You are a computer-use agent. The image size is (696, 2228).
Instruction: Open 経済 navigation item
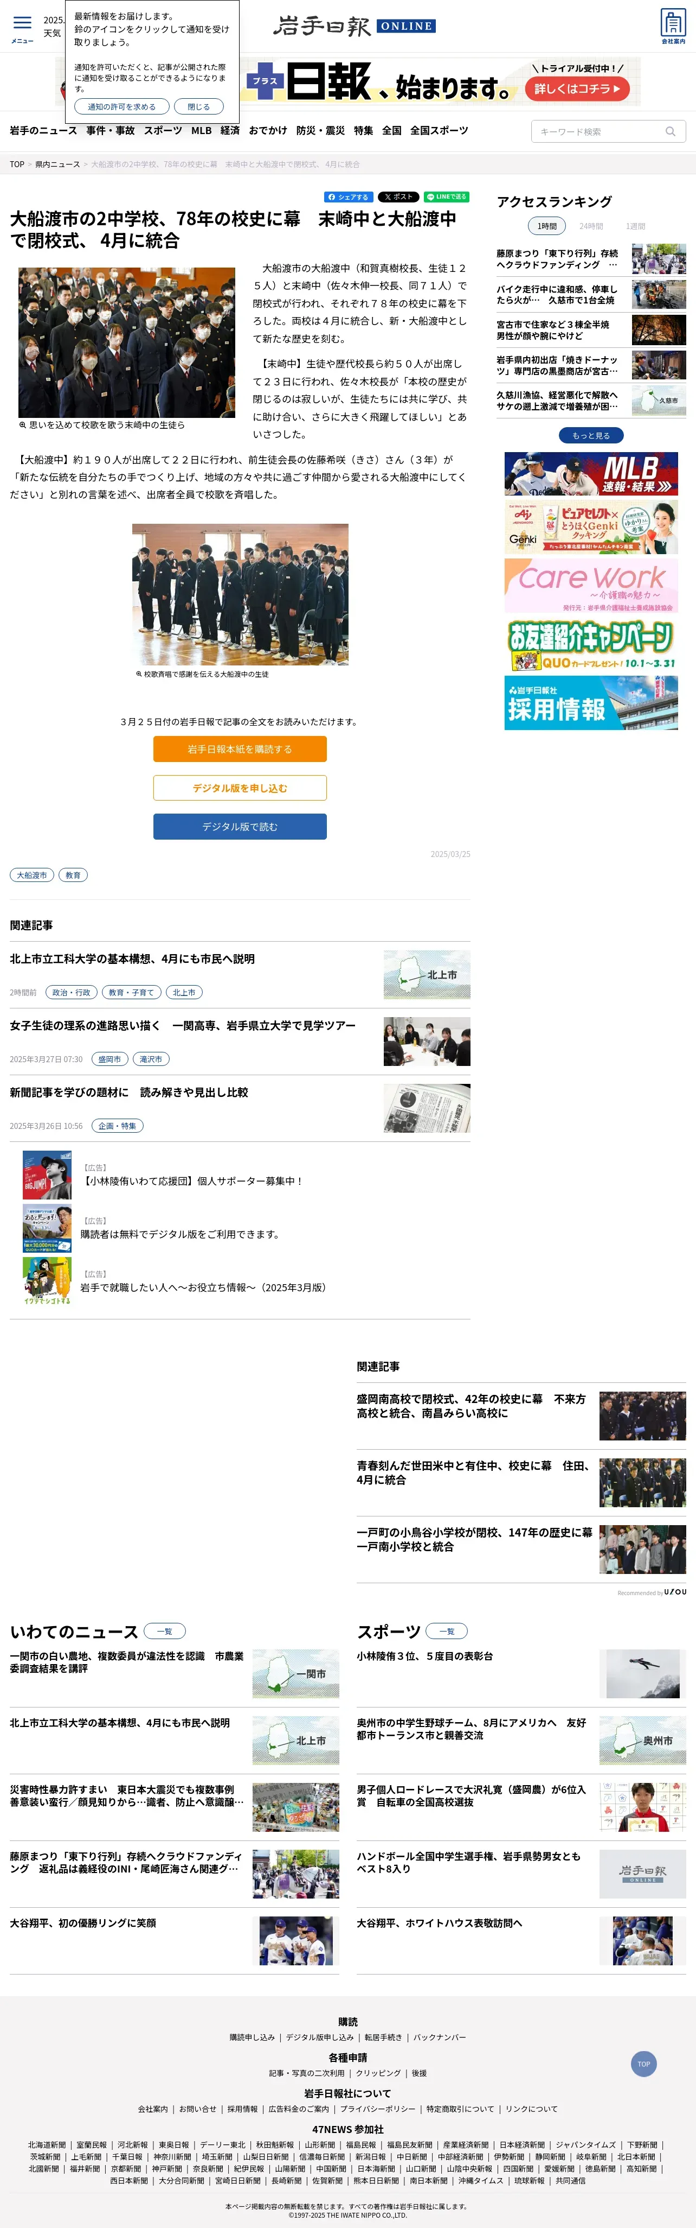pos(230,131)
